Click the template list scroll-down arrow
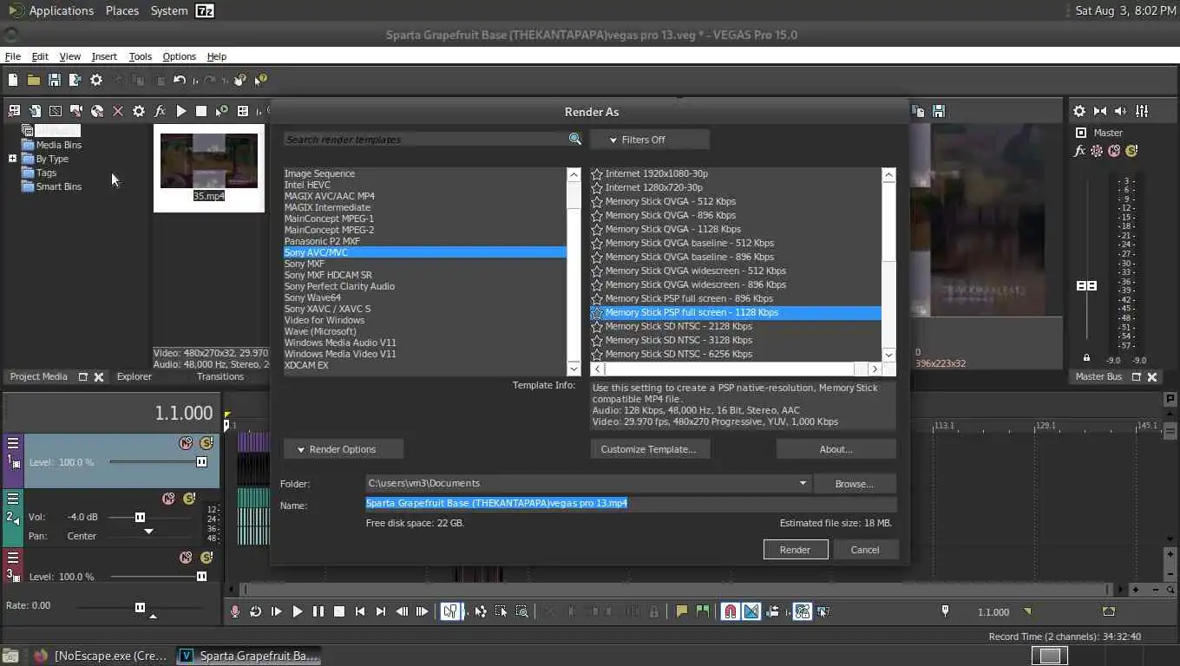This screenshot has height=666, width=1180. 888,355
